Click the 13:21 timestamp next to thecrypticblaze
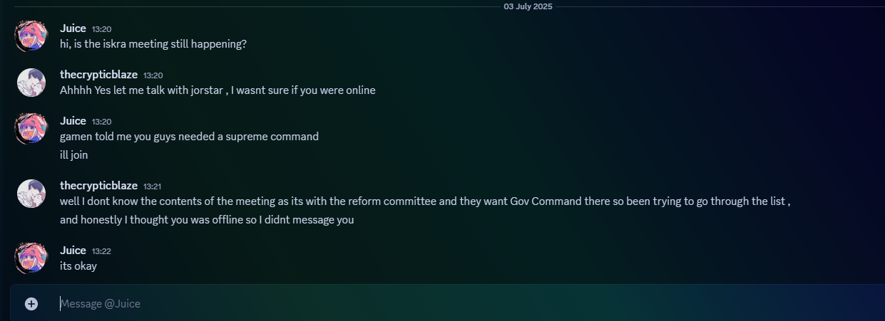 click(x=153, y=186)
